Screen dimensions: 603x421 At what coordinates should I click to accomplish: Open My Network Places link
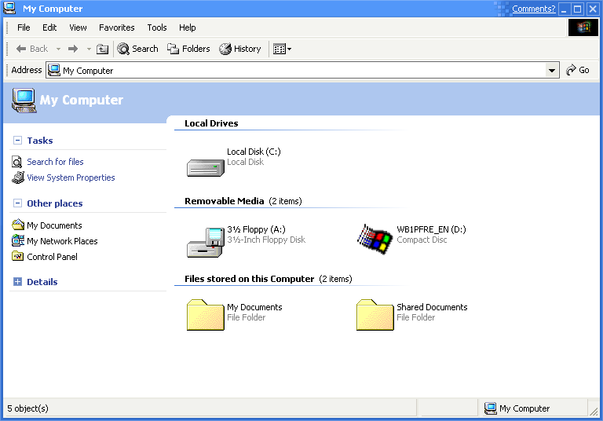tap(62, 241)
